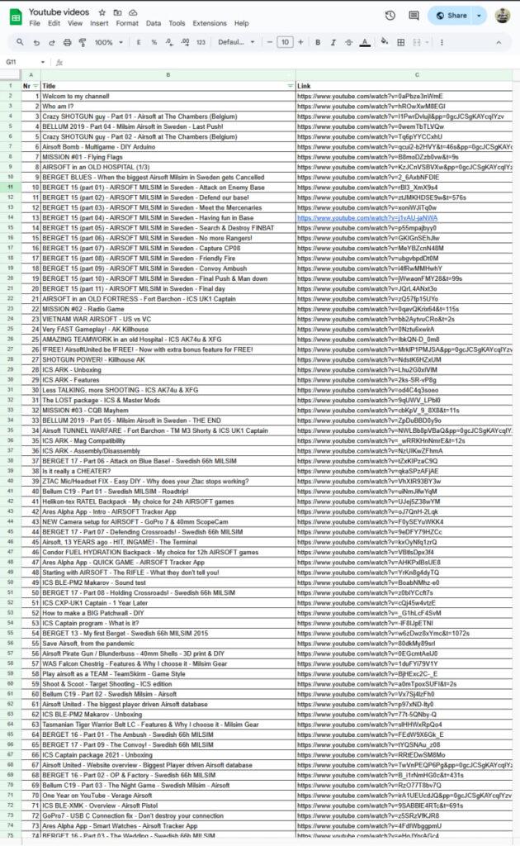Open the Insert menu
This screenshot has width=520, height=846.
tap(99, 23)
